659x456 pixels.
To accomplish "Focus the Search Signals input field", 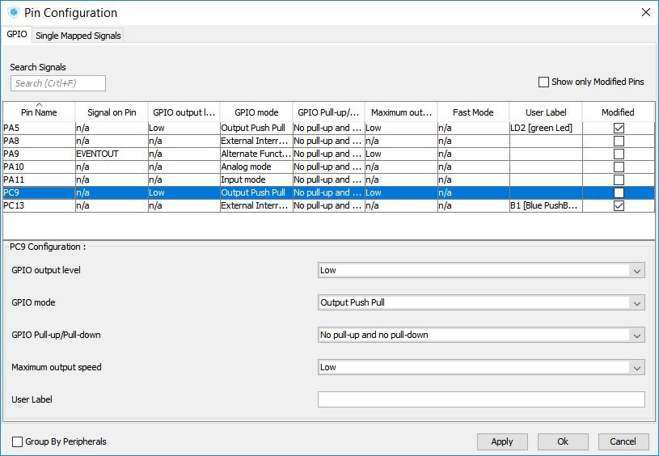I will [58, 83].
